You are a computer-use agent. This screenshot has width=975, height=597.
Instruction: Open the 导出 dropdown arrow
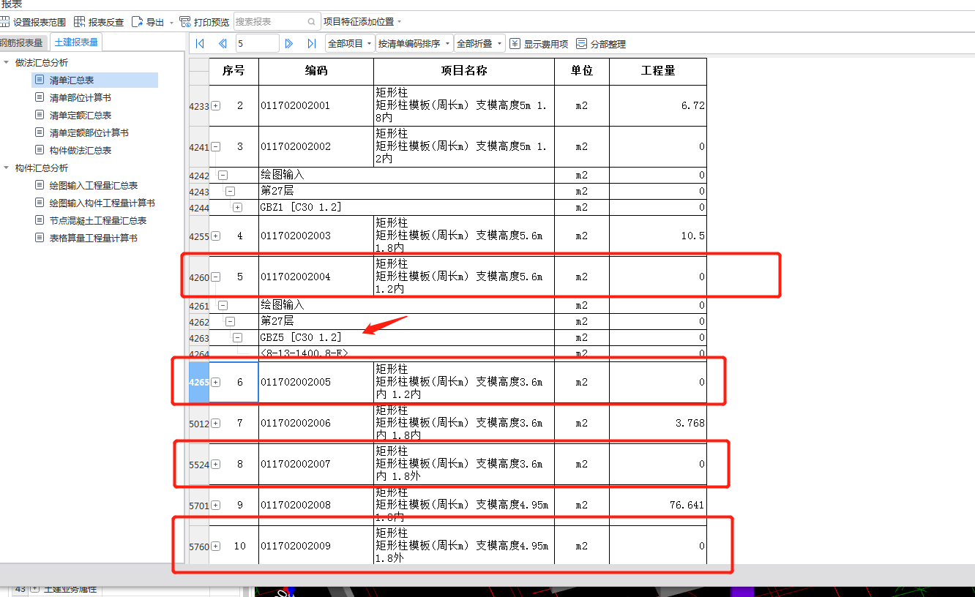coord(171,23)
